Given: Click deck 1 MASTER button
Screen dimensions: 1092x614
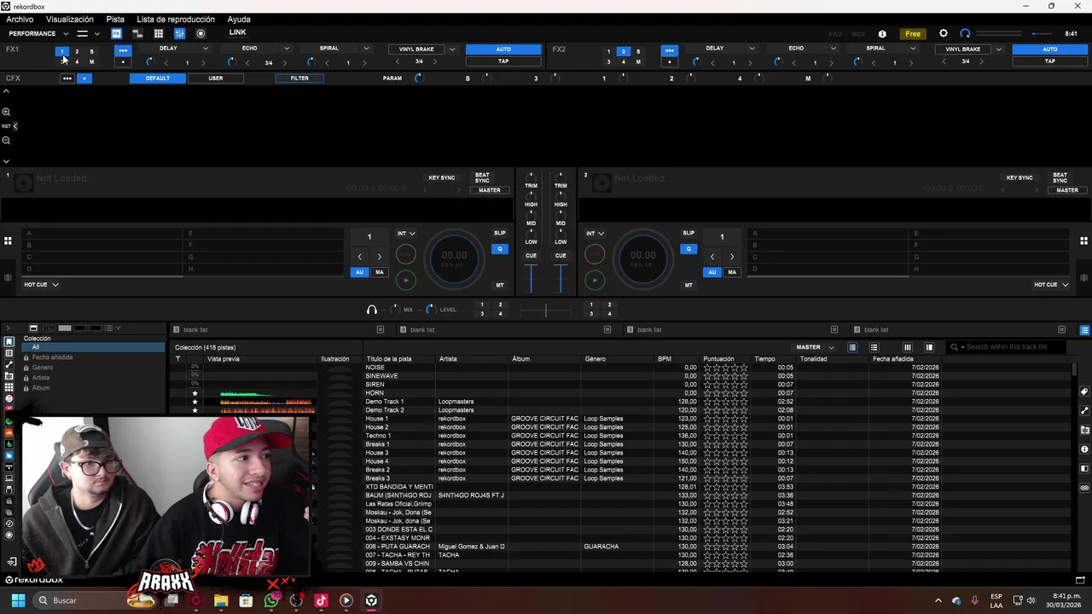Looking at the screenshot, I should coord(490,190).
